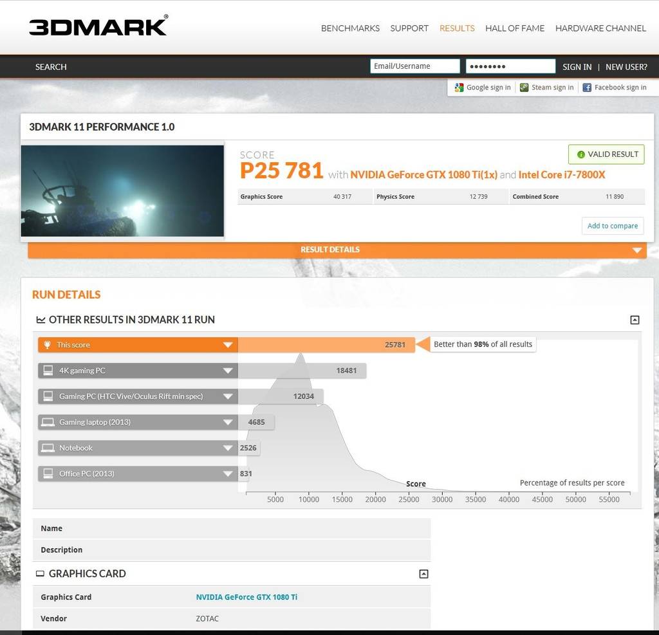Viewport: 659px width, 635px height.
Task: Click the 4685 Gaming laptop score value
Action: click(x=256, y=422)
